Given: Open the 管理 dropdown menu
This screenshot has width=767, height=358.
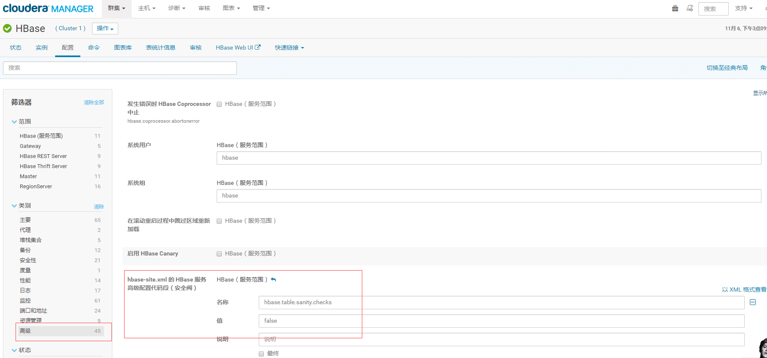Looking at the screenshot, I should (261, 8).
